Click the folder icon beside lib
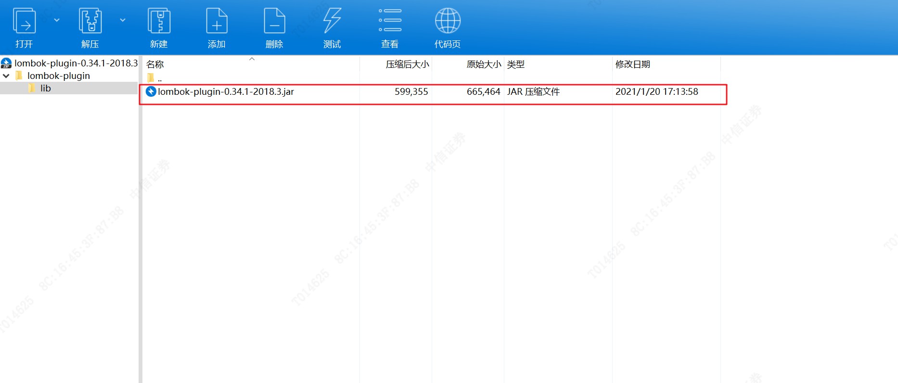This screenshot has height=383, width=898. (32, 88)
